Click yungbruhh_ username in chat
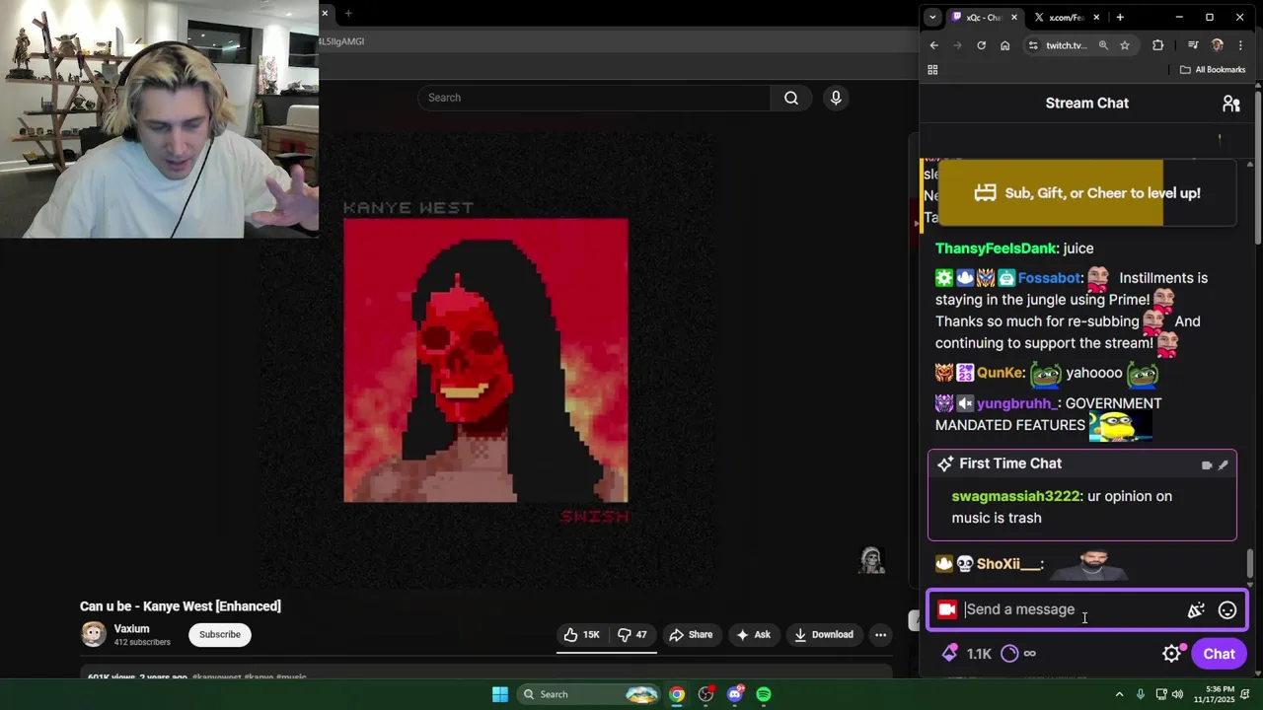 coord(1016,403)
